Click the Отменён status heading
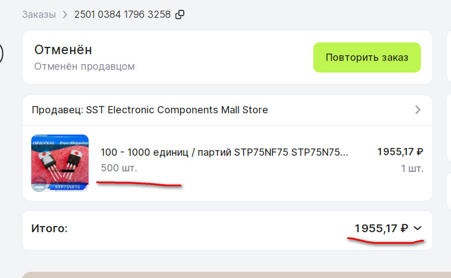This screenshot has width=451, height=278. pyautogui.click(x=62, y=50)
